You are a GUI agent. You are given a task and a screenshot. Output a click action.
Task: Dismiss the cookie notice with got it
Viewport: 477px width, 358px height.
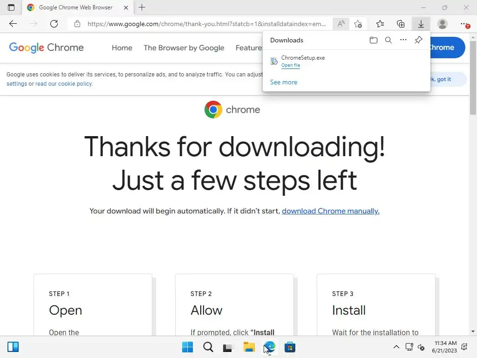[449, 79]
